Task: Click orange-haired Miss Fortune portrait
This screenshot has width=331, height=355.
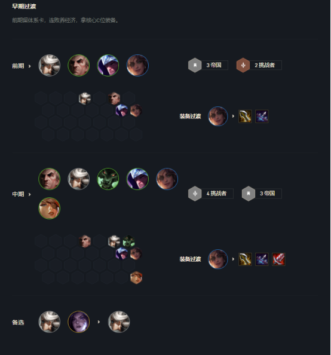Action: (x=50, y=209)
